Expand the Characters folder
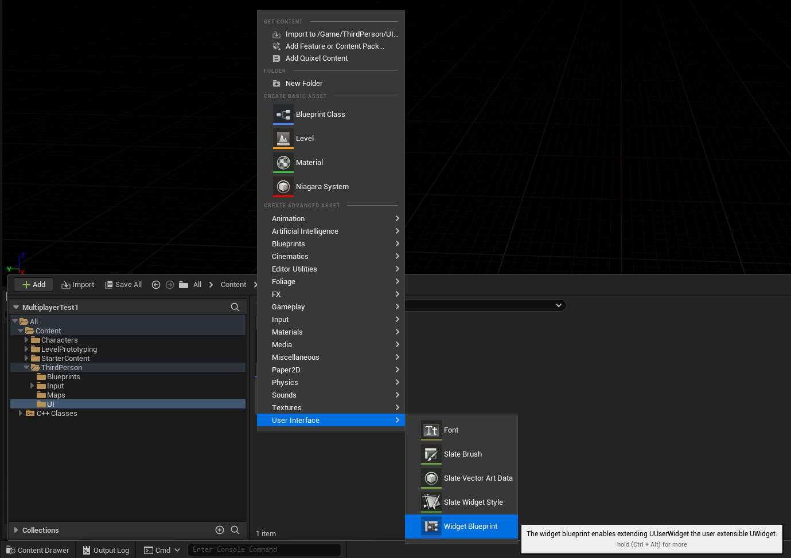791x558 pixels. click(x=26, y=340)
